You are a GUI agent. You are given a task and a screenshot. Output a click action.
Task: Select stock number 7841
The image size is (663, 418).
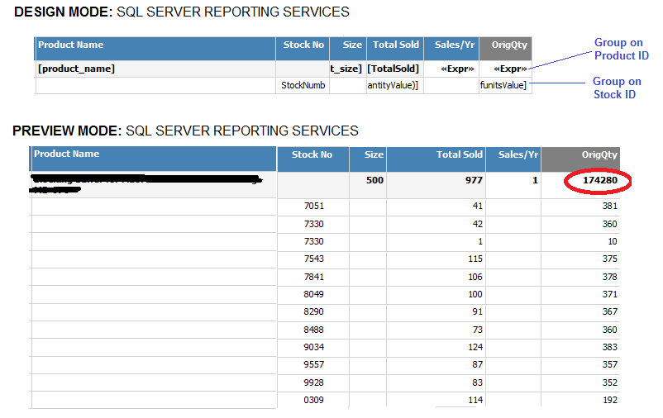pos(314,277)
